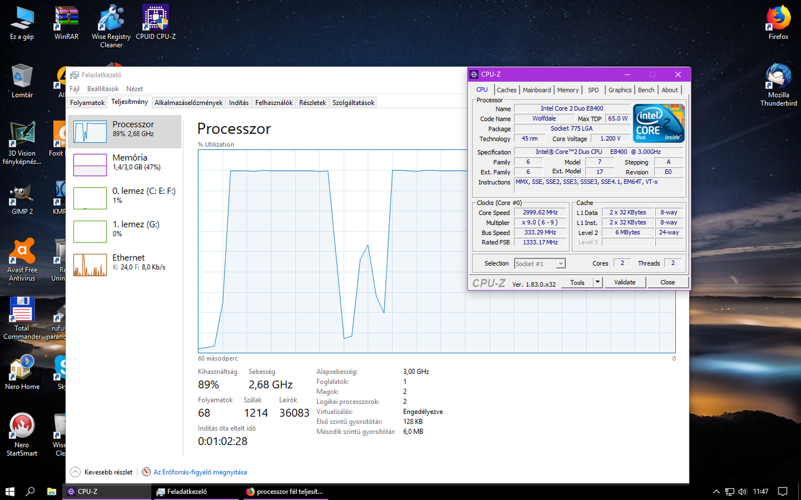The image size is (801, 500).
Task: Open File Explorer from the taskbar
Action: click(x=51, y=491)
